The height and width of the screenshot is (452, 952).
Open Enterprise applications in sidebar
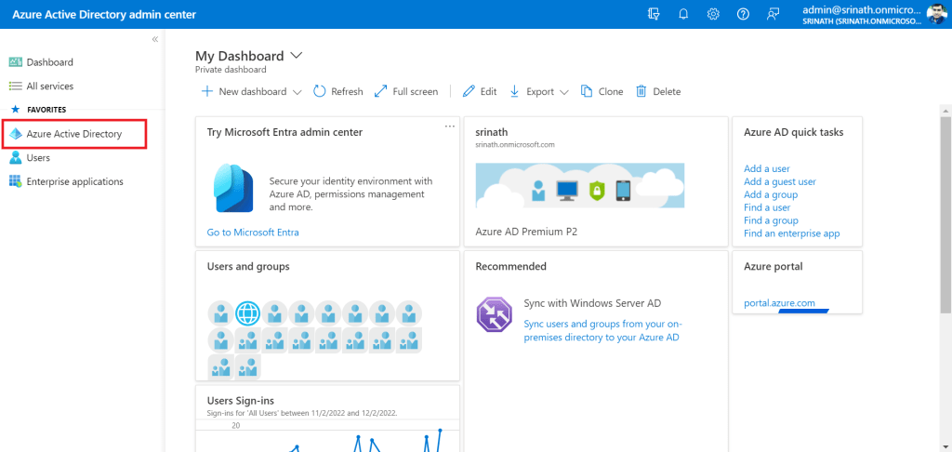pyautogui.click(x=74, y=181)
